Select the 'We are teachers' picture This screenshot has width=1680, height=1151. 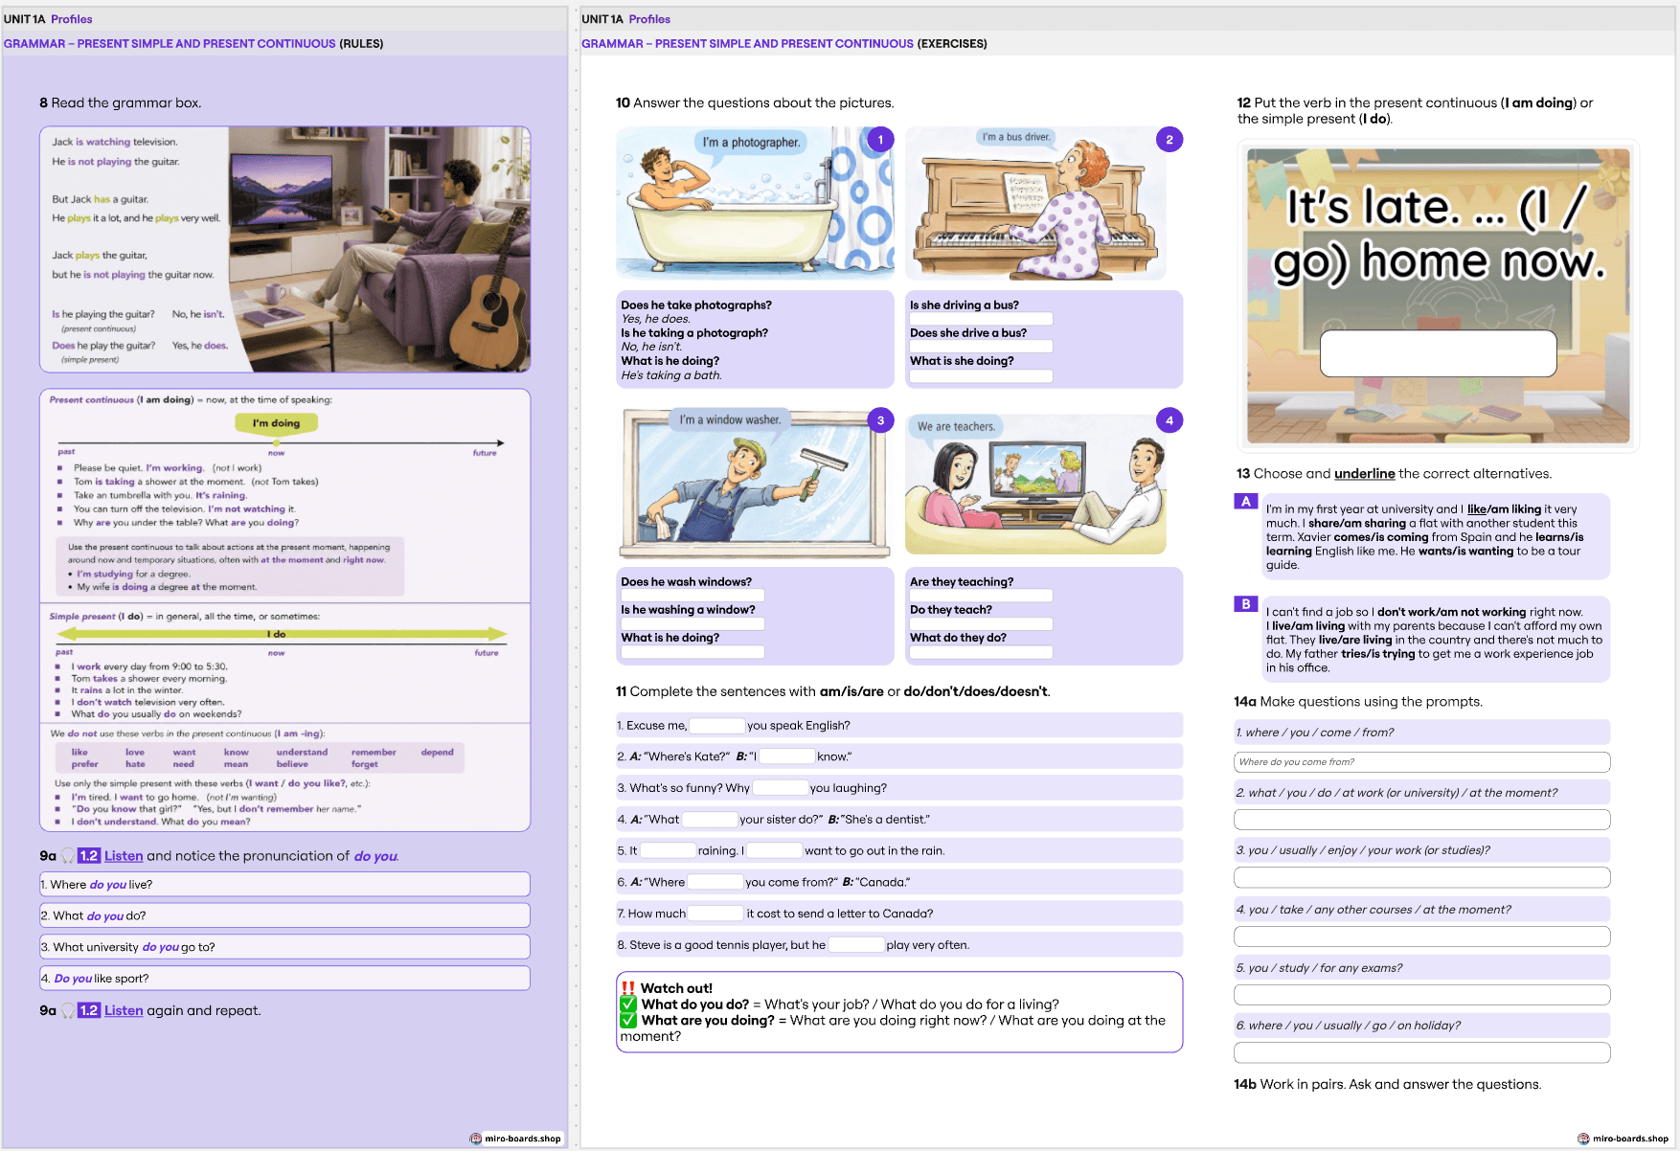tap(1035, 485)
